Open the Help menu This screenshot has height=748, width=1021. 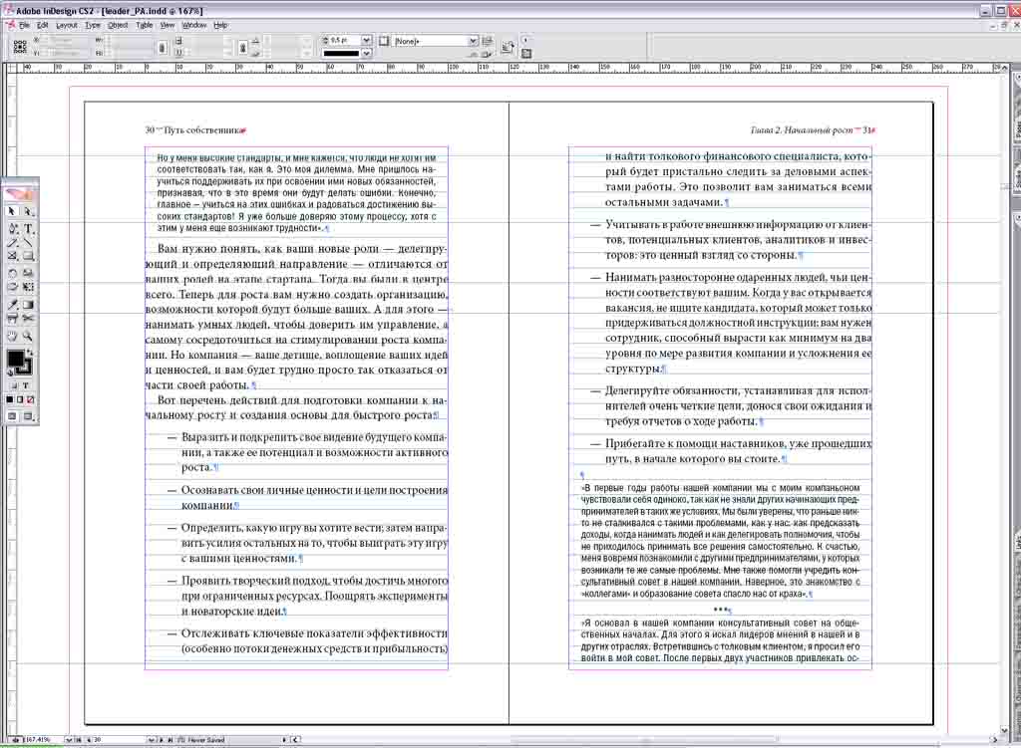tap(220, 25)
